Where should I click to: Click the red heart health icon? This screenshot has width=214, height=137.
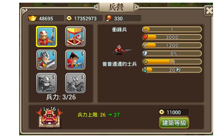pos(145,37)
